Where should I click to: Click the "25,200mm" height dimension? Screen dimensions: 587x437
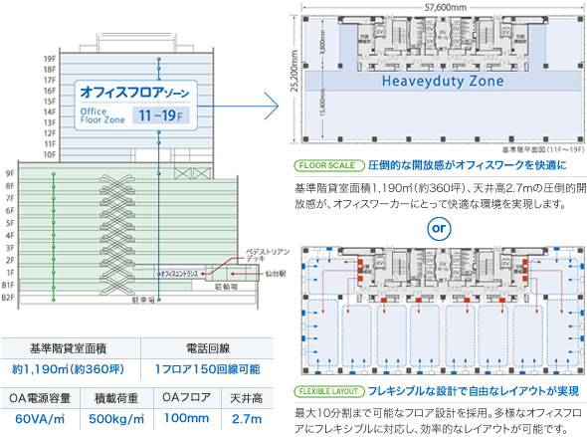pos(294,71)
